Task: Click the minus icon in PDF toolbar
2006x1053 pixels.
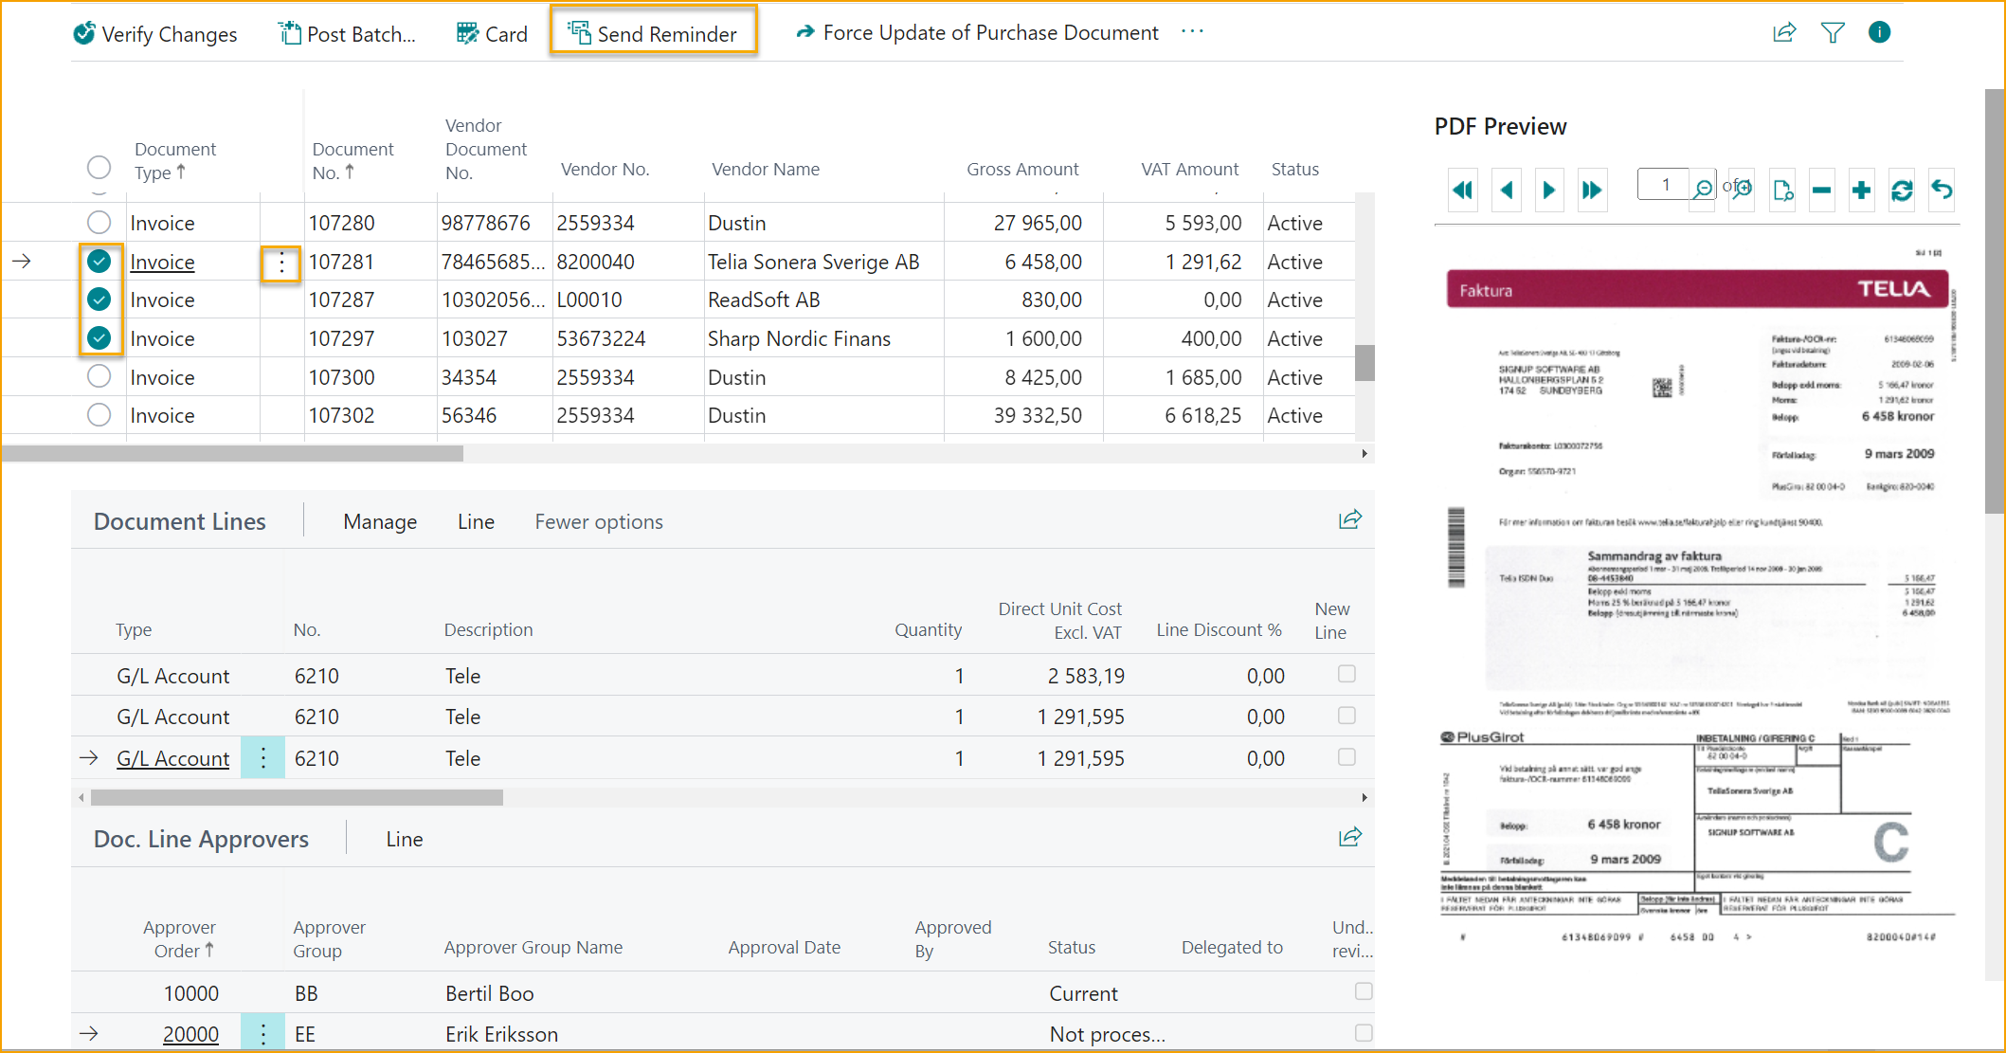Action: (1821, 191)
